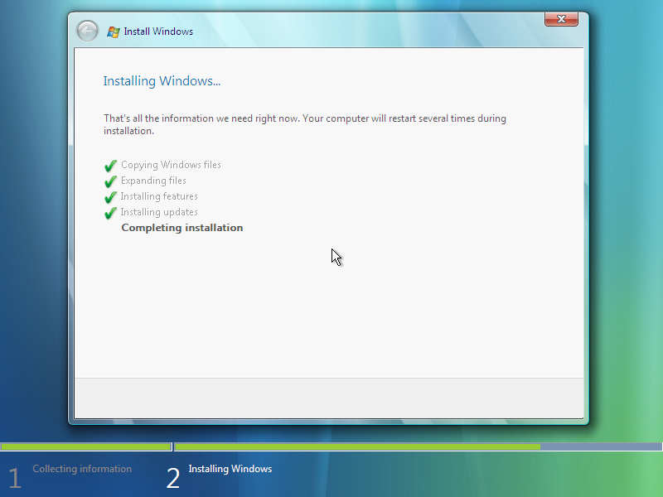Screen dimensions: 663x497
Task: Click the Installing Windows heading
Action: (x=162, y=80)
